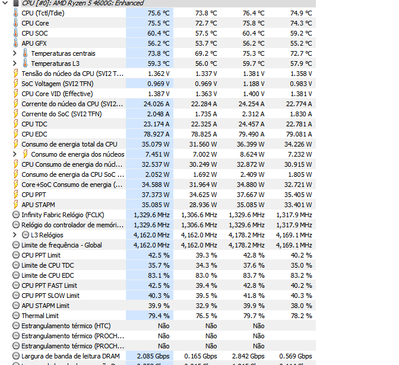Click clock icon of Estrangulamento térmico (HTC)
399x365 pixels.
(16, 326)
